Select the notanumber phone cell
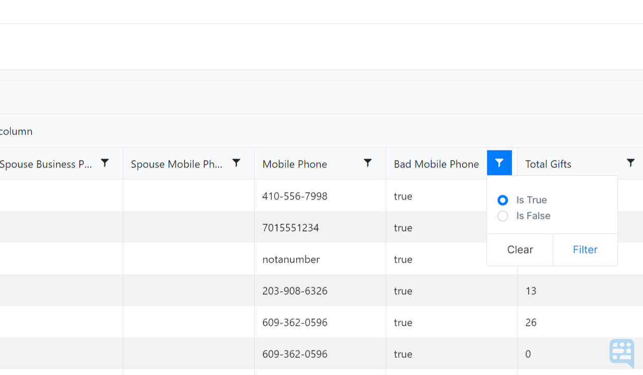643x375 pixels. click(291, 259)
